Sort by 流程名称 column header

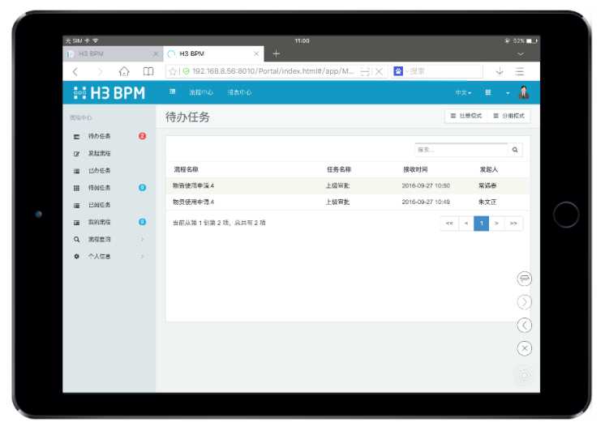(x=186, y=169)
